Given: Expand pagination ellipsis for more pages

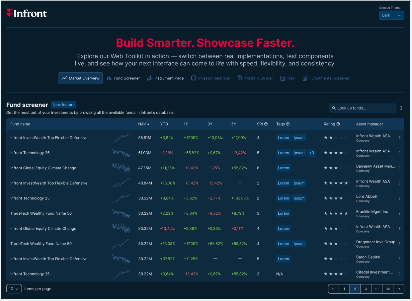Looking at the screenshot, I should (x=377, y=289).
